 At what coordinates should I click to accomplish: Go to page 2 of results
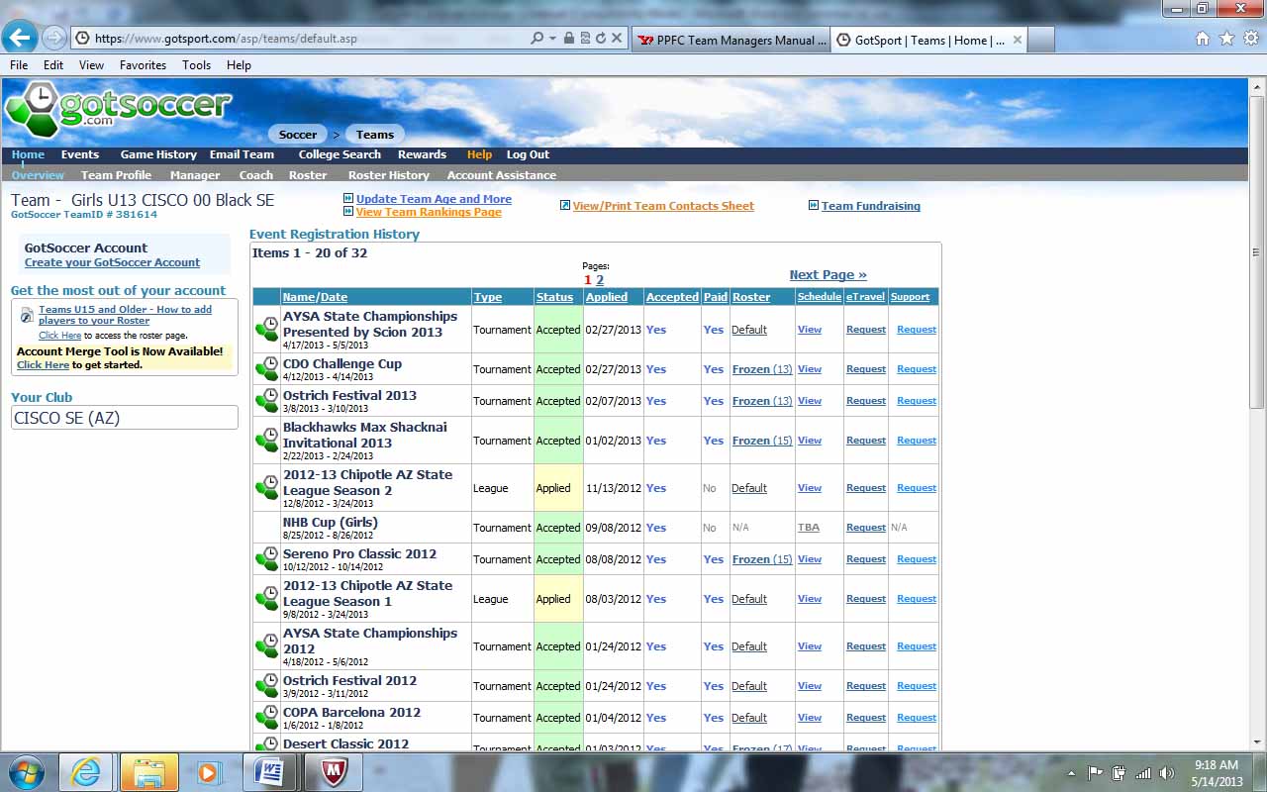point(600,280)
